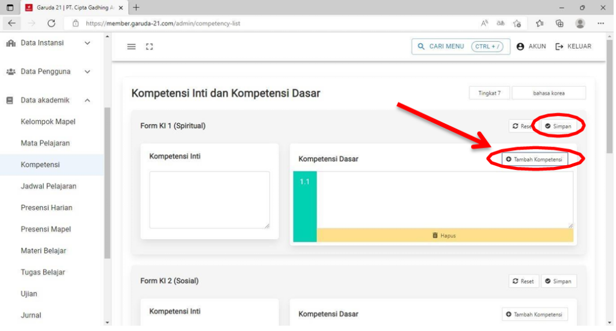616x331 pixels.
Task: Open browser settings and more menu
Action: (601, 23)
